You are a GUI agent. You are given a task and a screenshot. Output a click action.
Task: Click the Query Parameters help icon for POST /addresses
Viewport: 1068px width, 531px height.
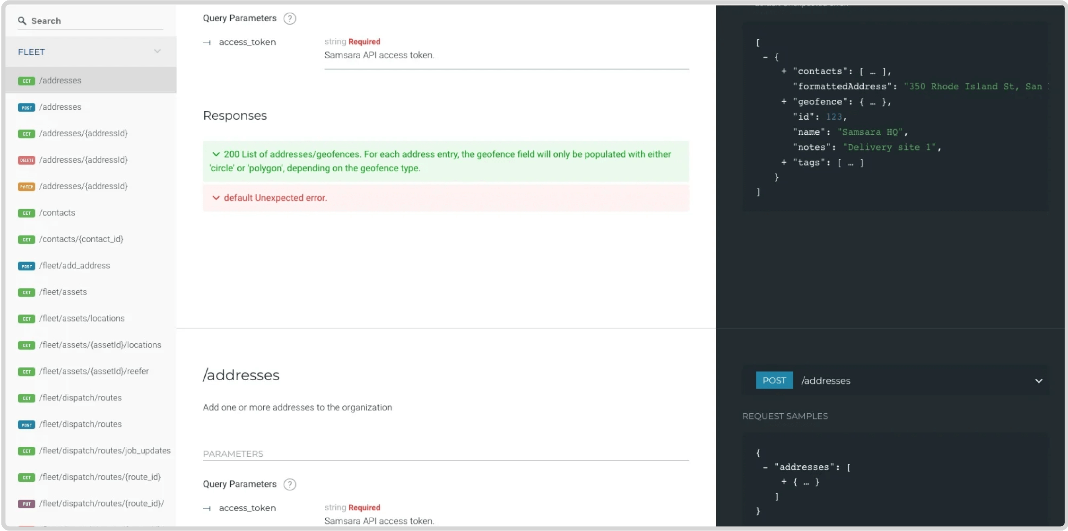[289, 484]
